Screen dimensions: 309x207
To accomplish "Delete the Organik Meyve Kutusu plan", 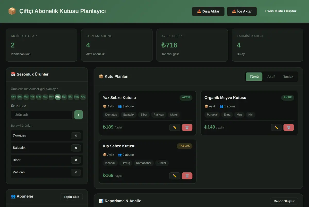I will point(289,127).
